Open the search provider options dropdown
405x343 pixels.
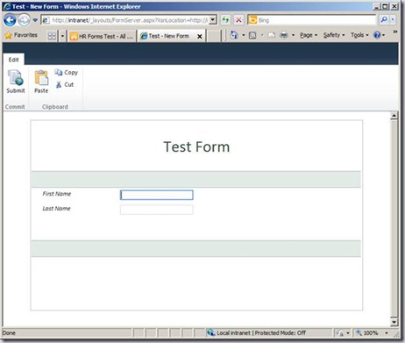pos(393,20)
